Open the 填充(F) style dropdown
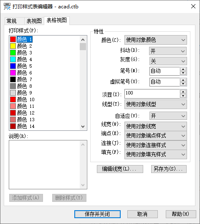Screen dimensions: 200x224 coord(156,155)
